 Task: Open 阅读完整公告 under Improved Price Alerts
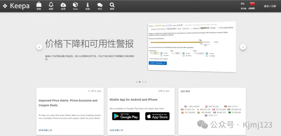coord(45,130)
